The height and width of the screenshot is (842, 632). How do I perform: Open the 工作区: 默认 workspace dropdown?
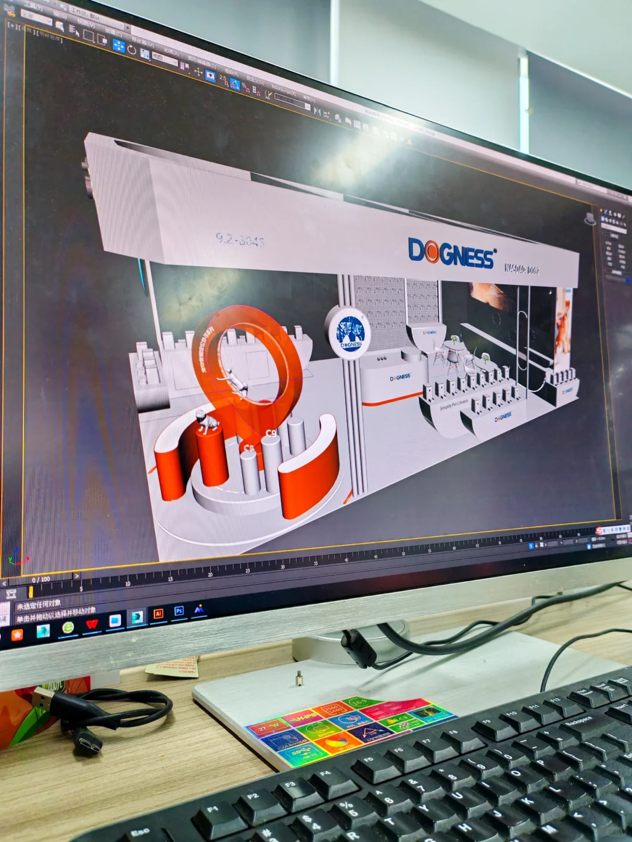pyautogui.click(x=97, y=18)
